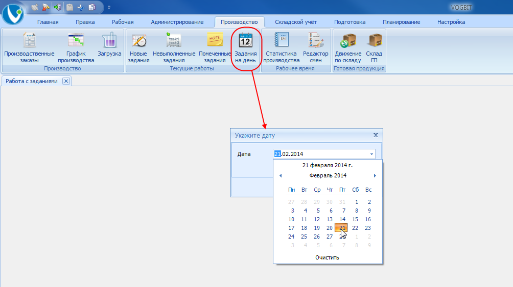Image resolution: width=513 pixels, height=287 pixels.
Task: Click the connect (handshake plus) quick-access icon
Action: [x=35, y=7]
